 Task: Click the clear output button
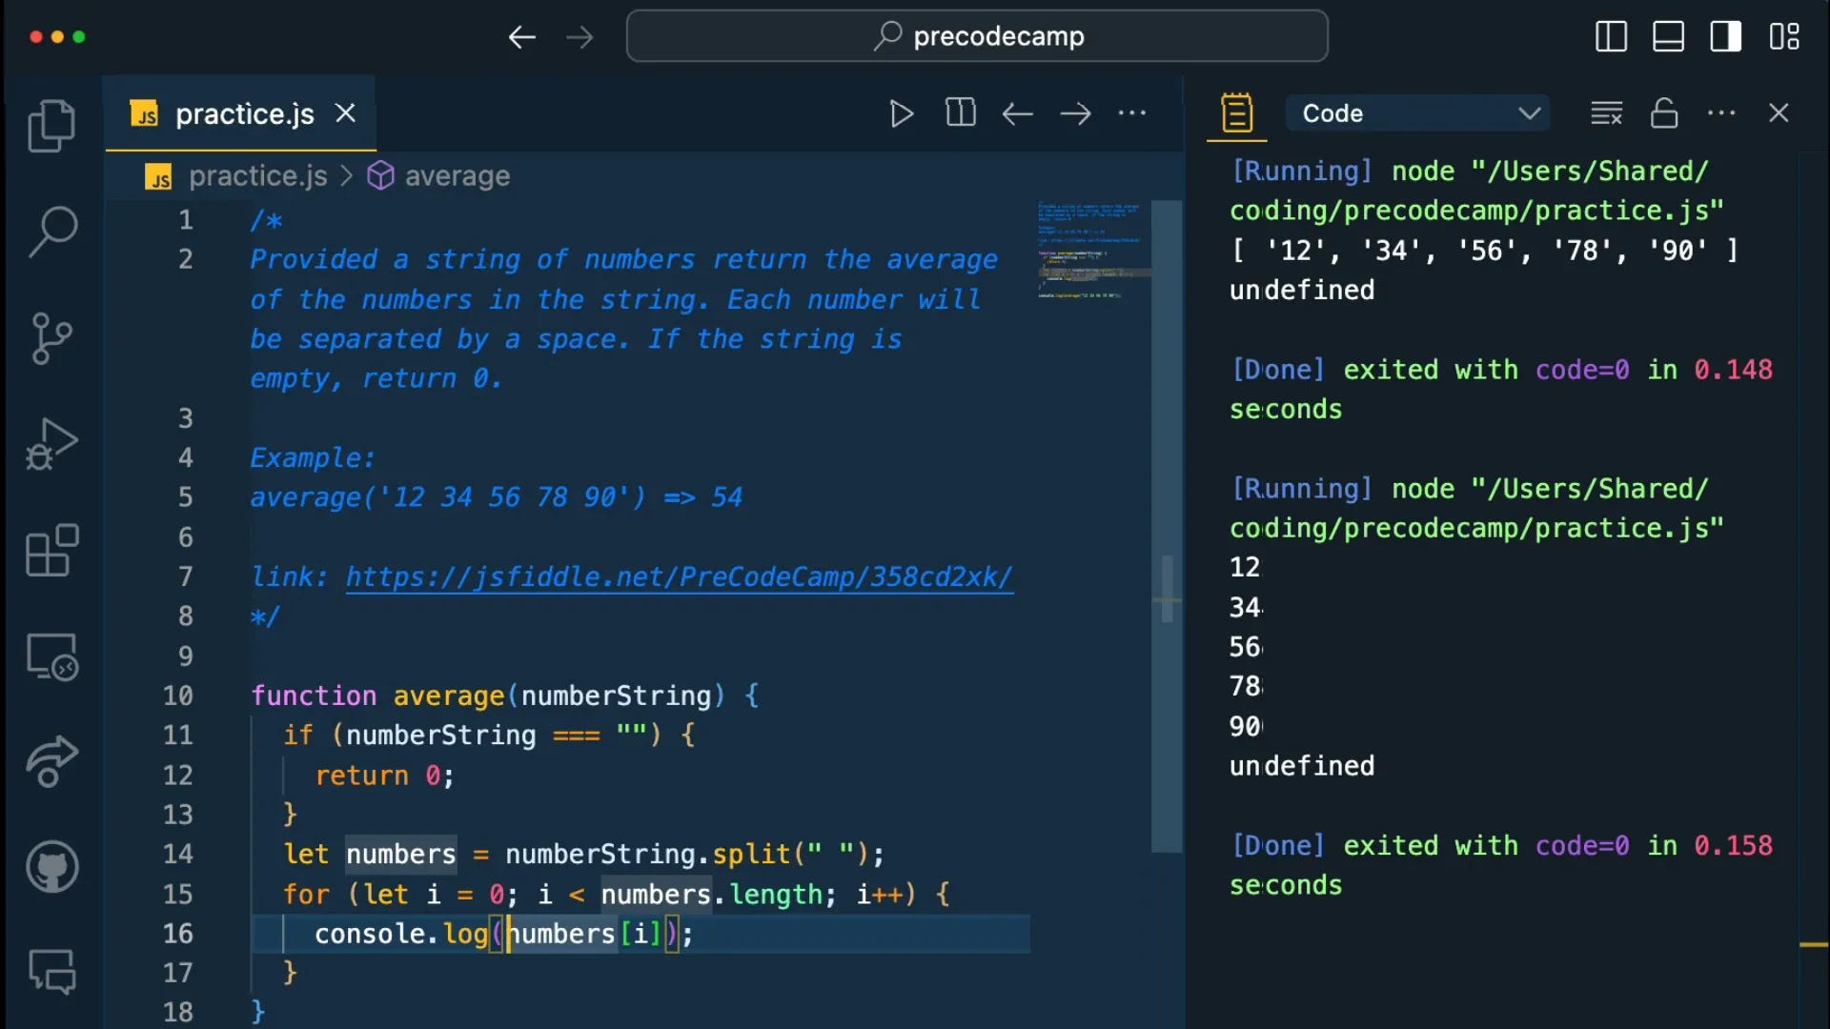click(1606, 113)
